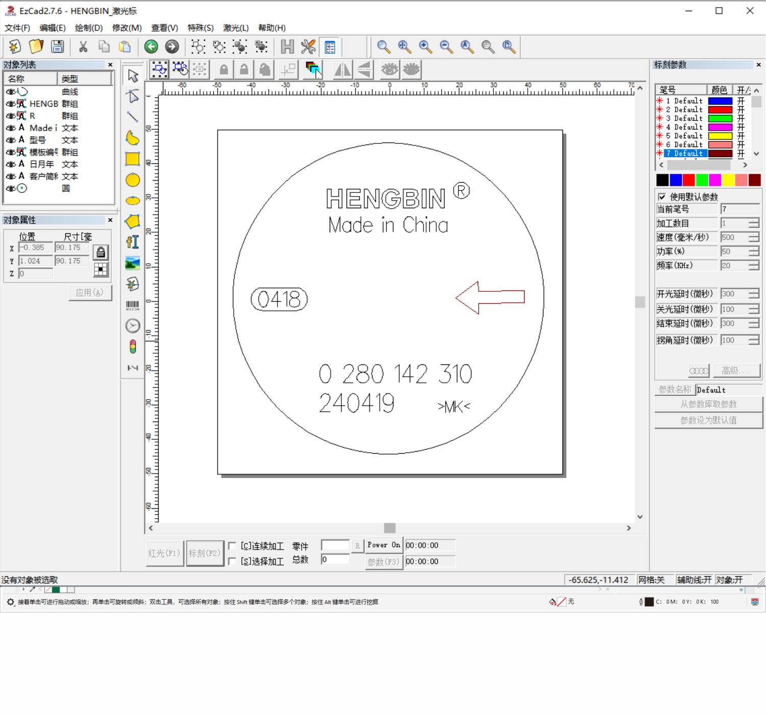766x715 pixels.
Task: Create a new file with the New icon
Action: [15, 47]
